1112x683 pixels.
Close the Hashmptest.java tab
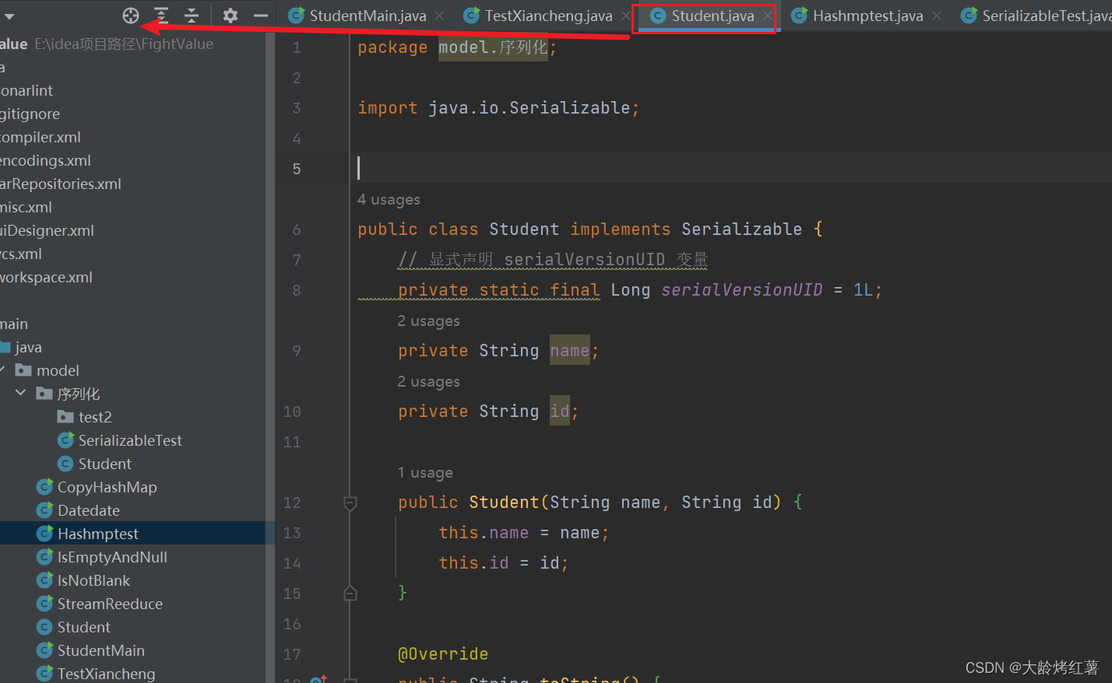click(937, 16)
